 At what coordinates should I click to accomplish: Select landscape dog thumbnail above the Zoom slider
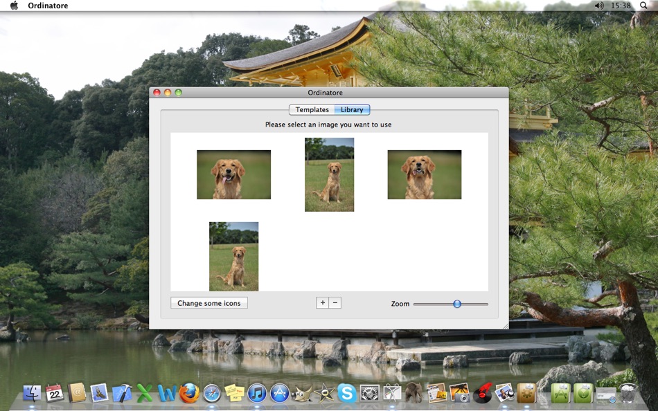point(425,174)
